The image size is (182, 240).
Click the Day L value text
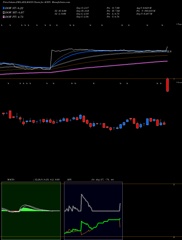coord(83,14)
